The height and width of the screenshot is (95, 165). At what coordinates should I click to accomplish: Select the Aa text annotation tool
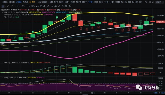[37, 6]
